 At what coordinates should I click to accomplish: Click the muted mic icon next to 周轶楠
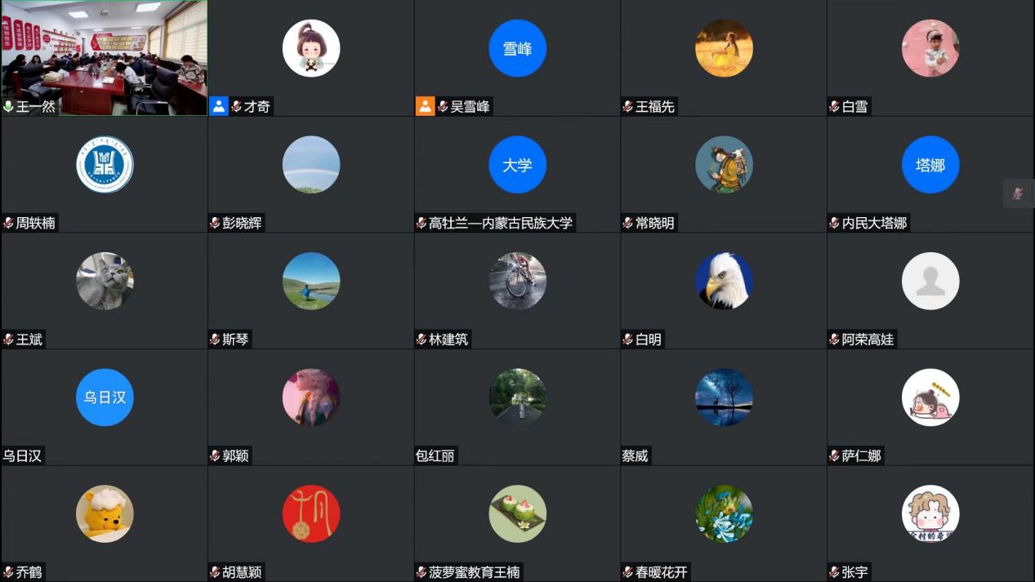8,223
